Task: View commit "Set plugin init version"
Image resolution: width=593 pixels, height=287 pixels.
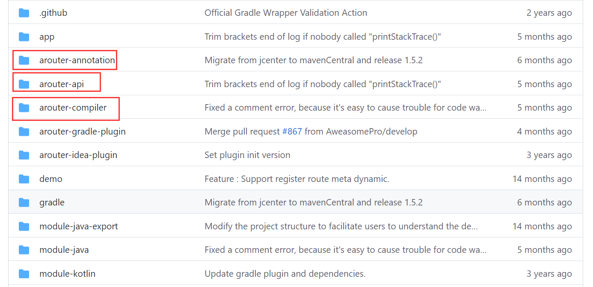Action: point(247,155)
